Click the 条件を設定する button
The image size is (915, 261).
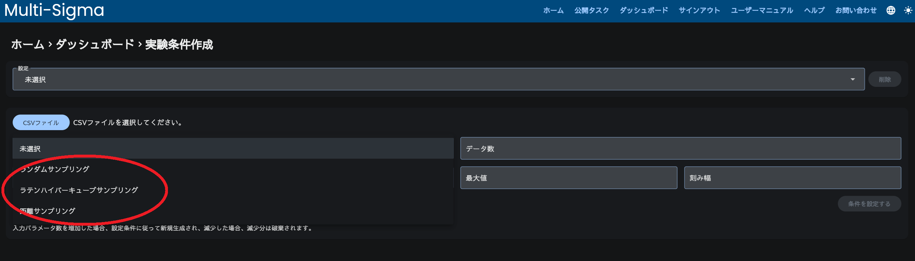[x=869, y=204]
